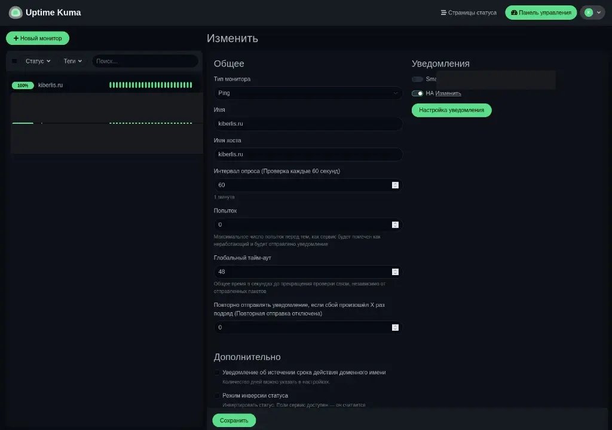
Task: Click the Изменить link next to HA
Action: pyautogui.click(x=448, y=93)
